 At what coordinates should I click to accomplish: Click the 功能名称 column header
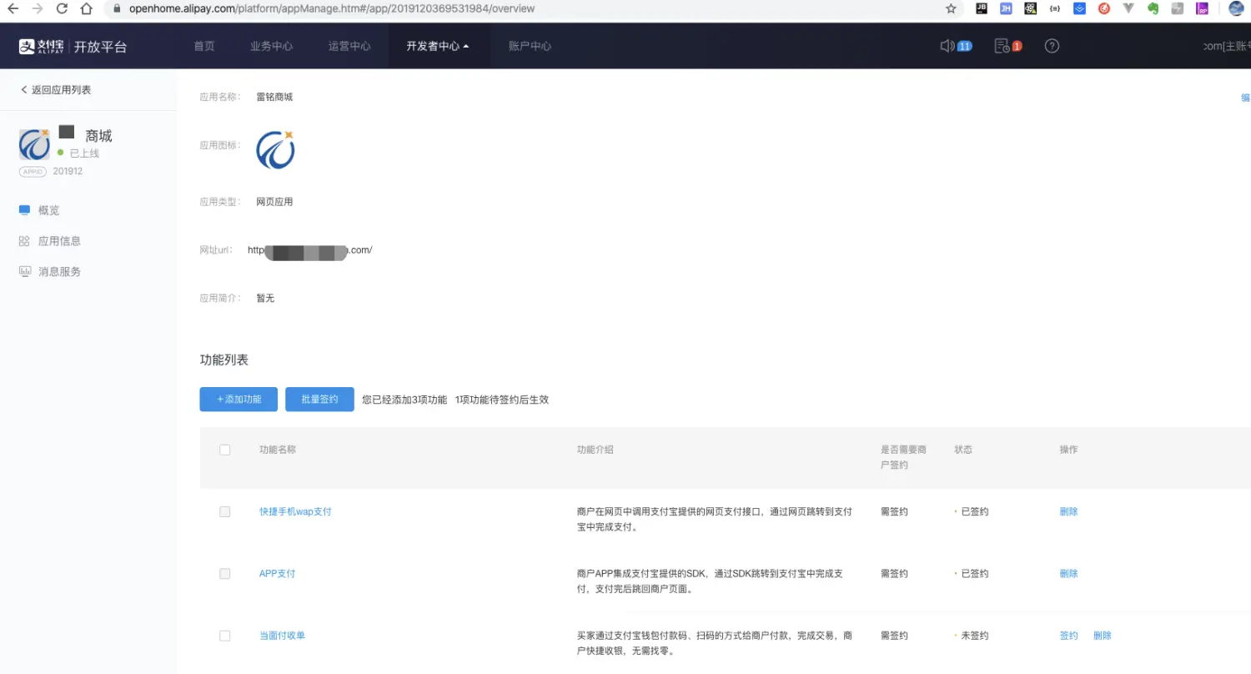tap(278, 450)
